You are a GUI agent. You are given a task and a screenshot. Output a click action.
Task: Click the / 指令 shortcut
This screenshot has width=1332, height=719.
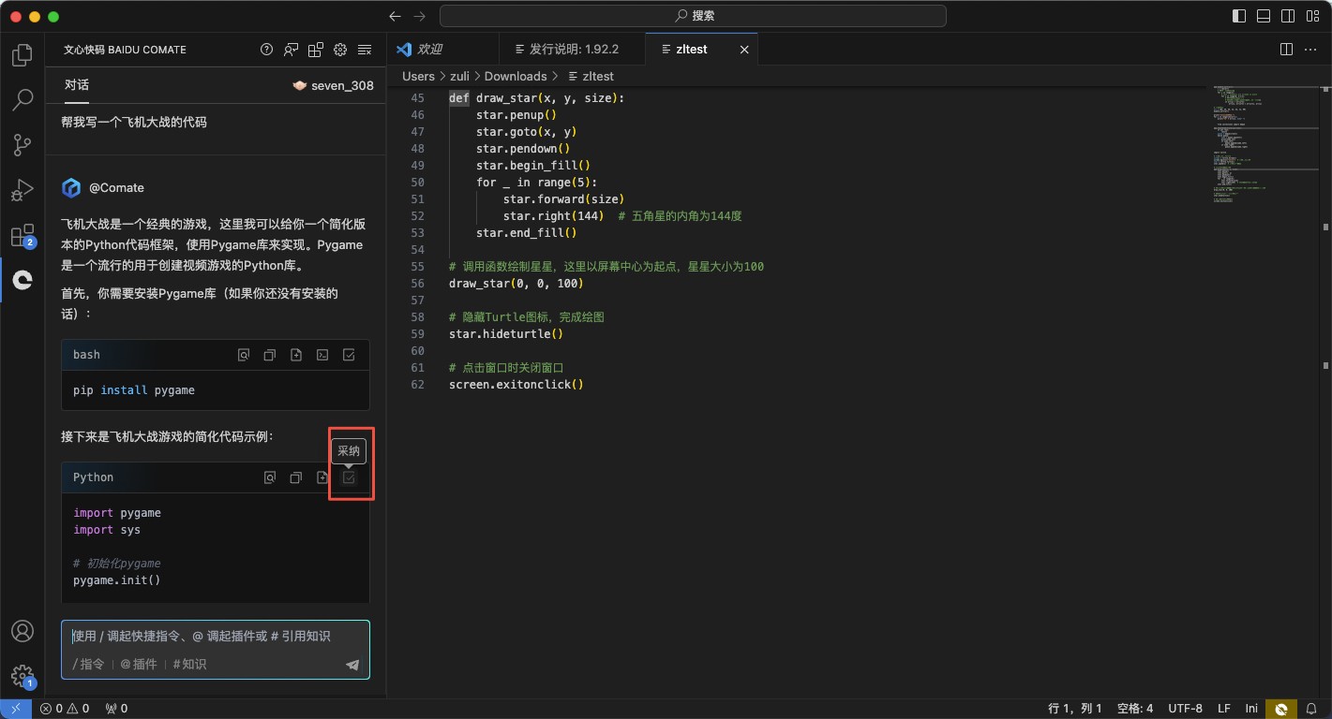pyautogui.click(x=89, y=664)
